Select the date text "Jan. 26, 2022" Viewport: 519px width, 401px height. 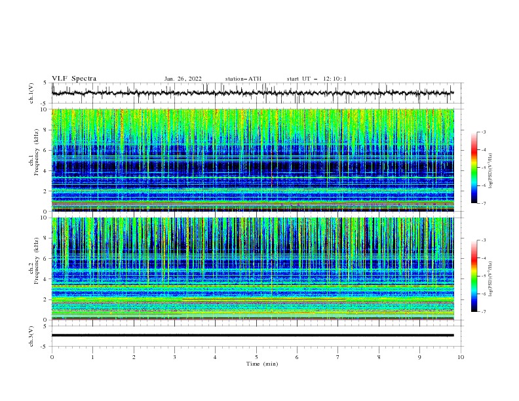(x=183, y=79)
